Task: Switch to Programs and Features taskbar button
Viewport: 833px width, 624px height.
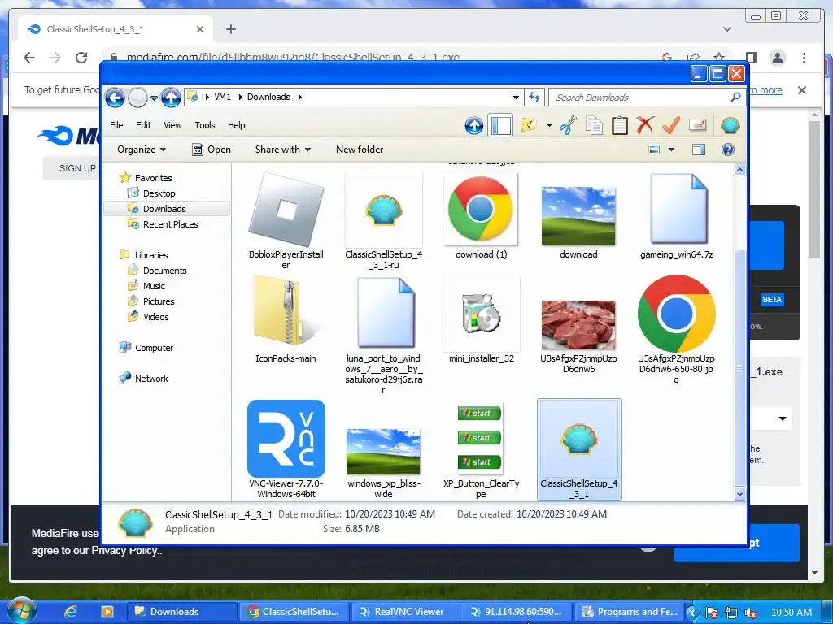Action: click(630, 612)
